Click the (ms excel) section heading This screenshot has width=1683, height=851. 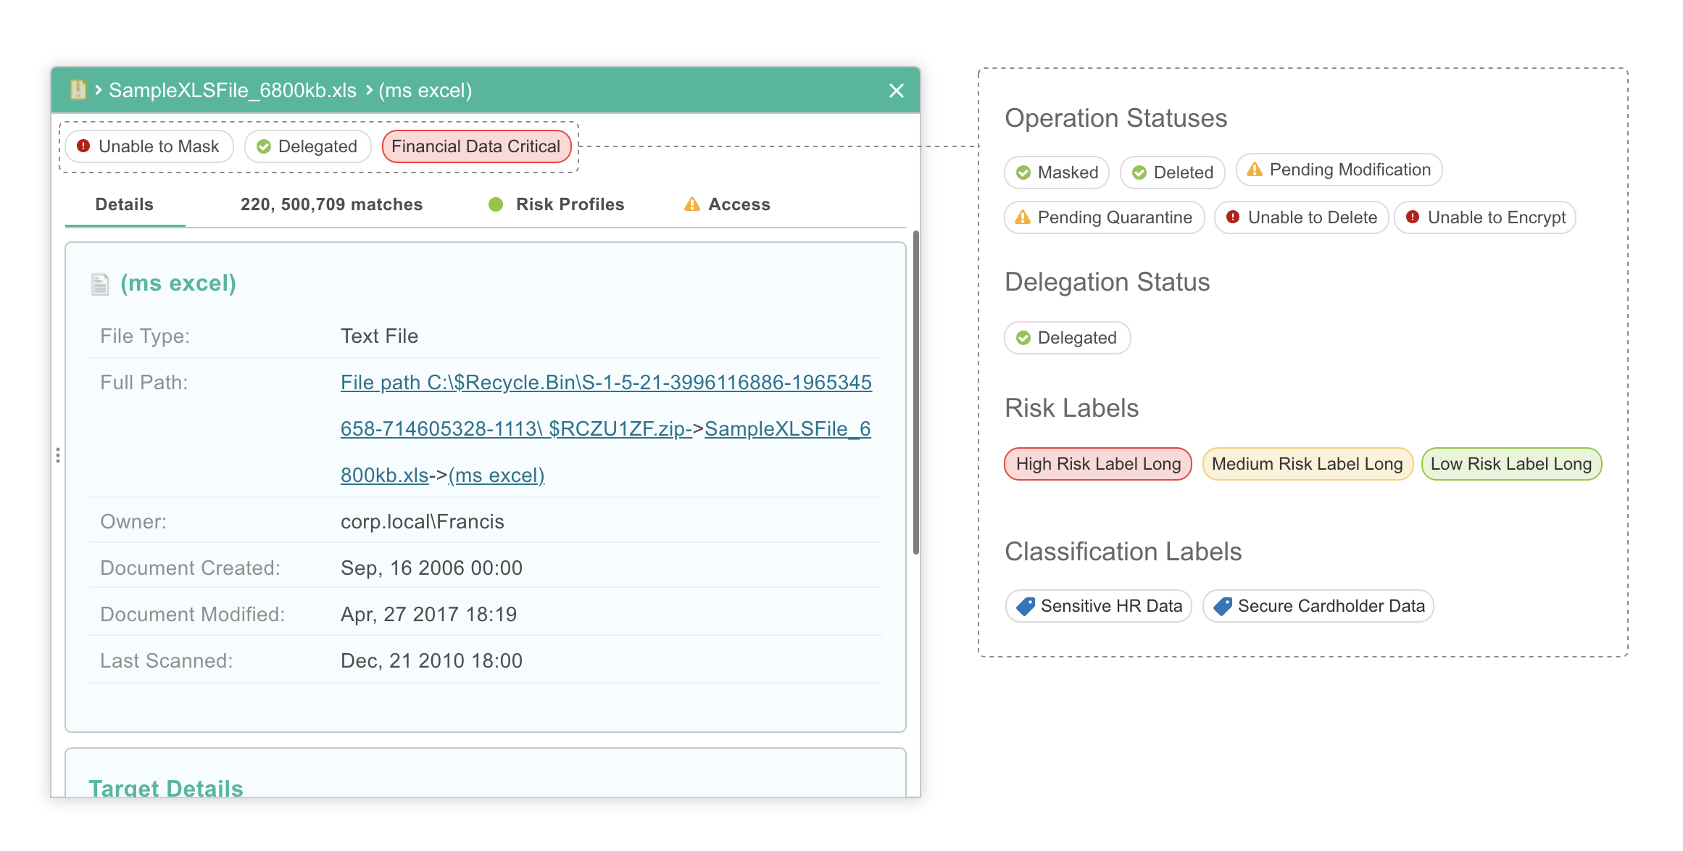coord(178,283)
